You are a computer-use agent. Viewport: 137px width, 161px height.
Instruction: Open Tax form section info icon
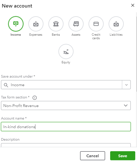(x=35, y=97)
